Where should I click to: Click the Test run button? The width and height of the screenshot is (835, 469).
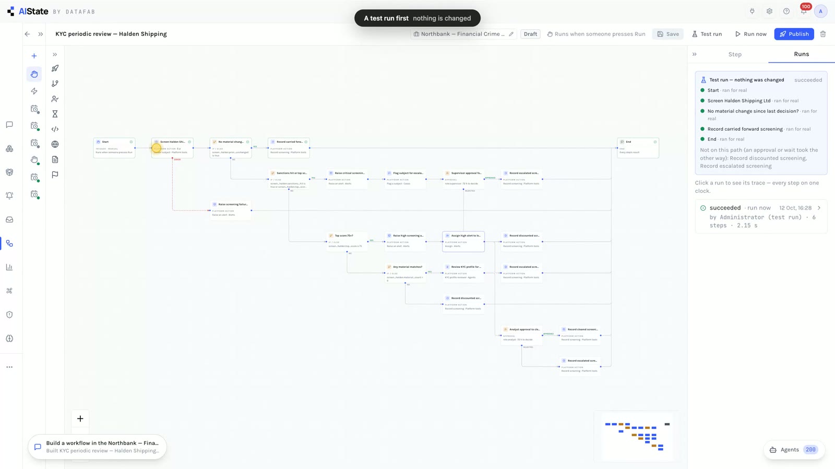[x=707, y=34]
